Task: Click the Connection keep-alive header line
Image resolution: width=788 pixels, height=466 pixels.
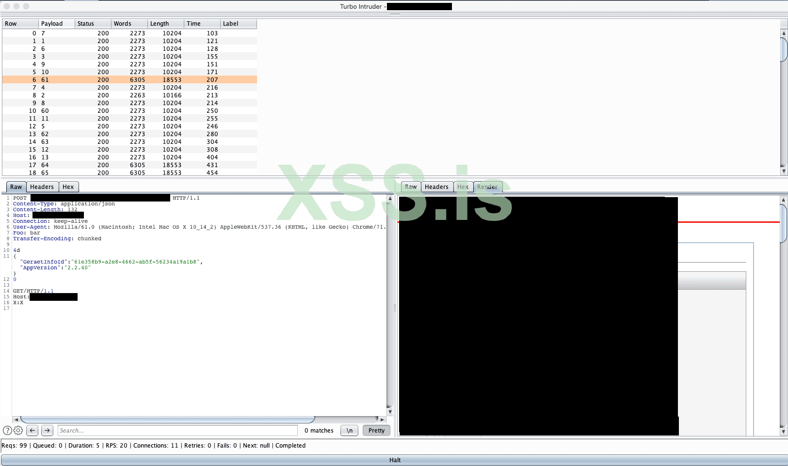Action: pos(50,221)
